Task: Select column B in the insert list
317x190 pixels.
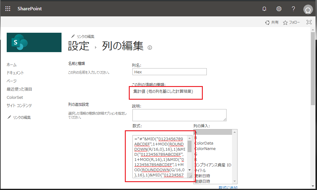Action: click(213, 138)
